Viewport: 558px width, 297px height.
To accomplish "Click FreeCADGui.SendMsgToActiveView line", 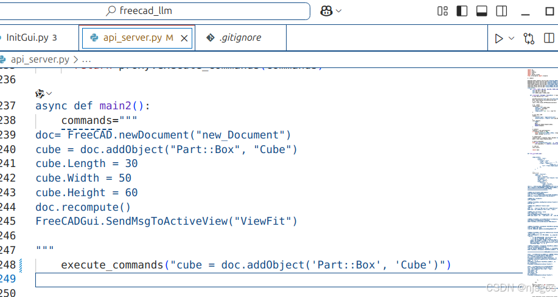I will click(x=166, y=221).
